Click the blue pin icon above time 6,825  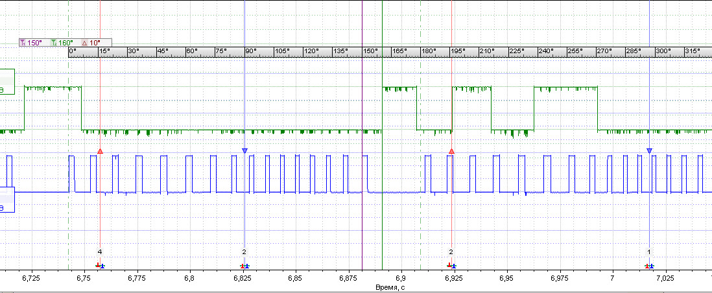[x=246, y=266]
